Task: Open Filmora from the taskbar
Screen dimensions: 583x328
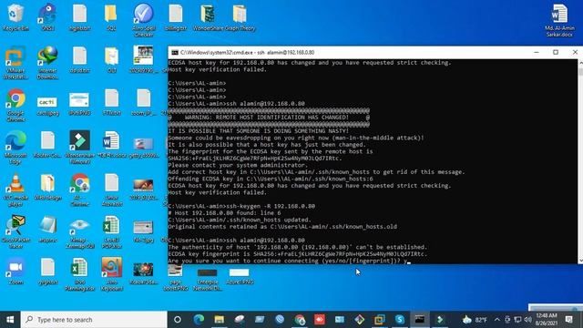Action: point(440,320)
